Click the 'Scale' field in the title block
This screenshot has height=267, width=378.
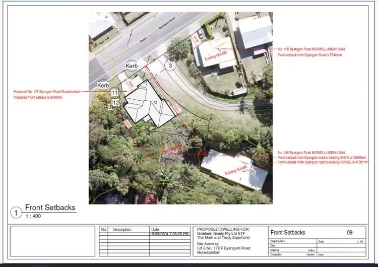point(341,241)
